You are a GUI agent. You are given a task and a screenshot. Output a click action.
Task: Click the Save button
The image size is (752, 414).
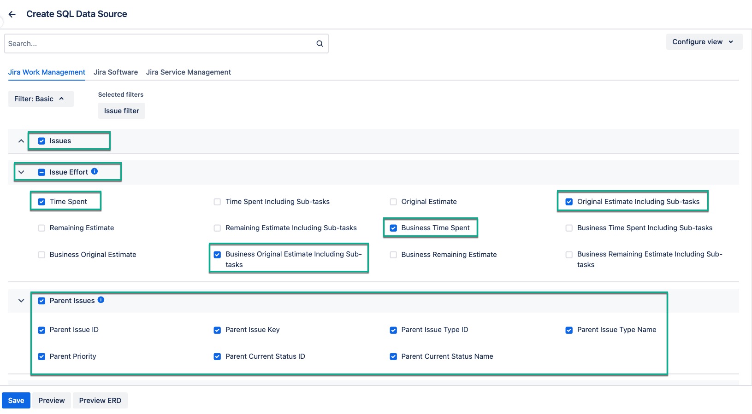pyautogui.click(x=16, y=401)
